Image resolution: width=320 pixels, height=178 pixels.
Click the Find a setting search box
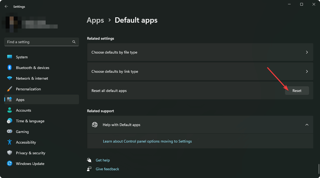pos(39,42)
